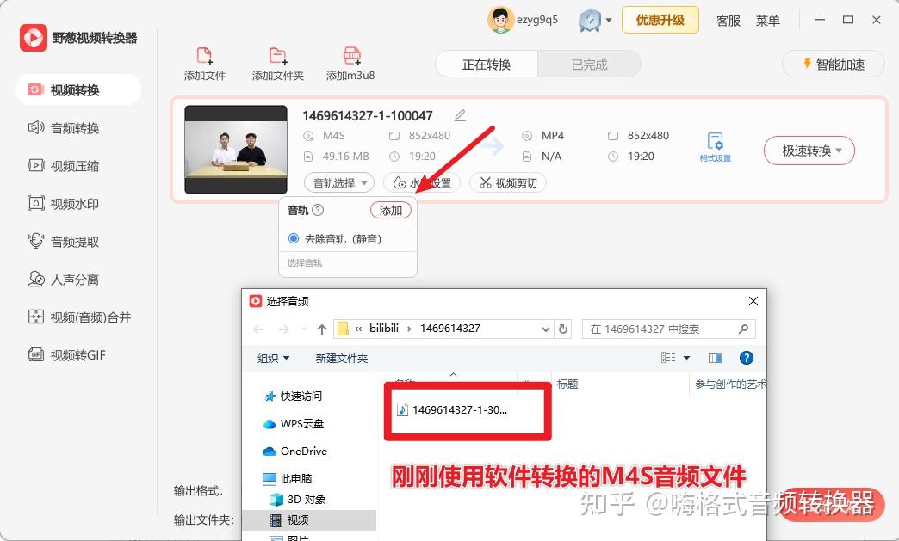
Task: Click the 添加文件 add file icon
Action: (x=205, y=56)
